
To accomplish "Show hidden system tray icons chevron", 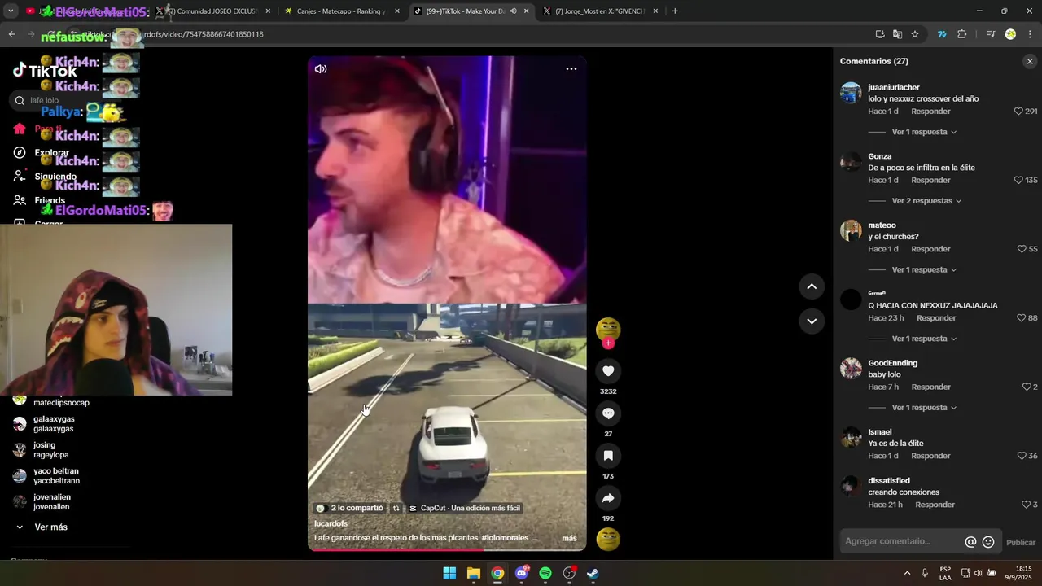I will click(x=907, y=573).
